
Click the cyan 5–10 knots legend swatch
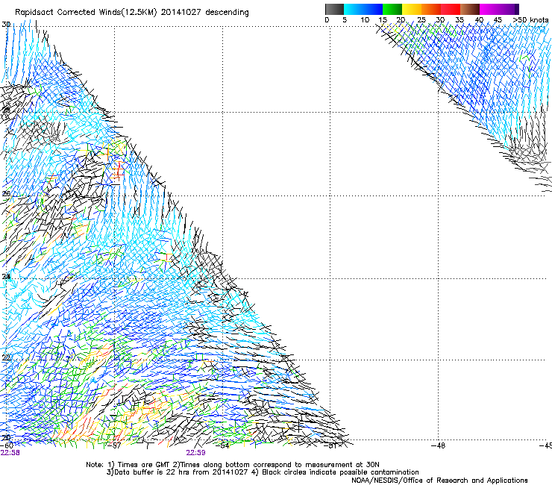point(354,9)
